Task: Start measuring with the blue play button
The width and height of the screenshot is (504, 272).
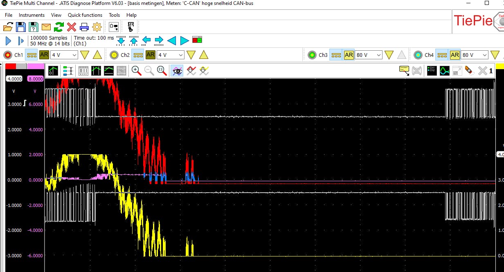Action: [x=8, y=40]
